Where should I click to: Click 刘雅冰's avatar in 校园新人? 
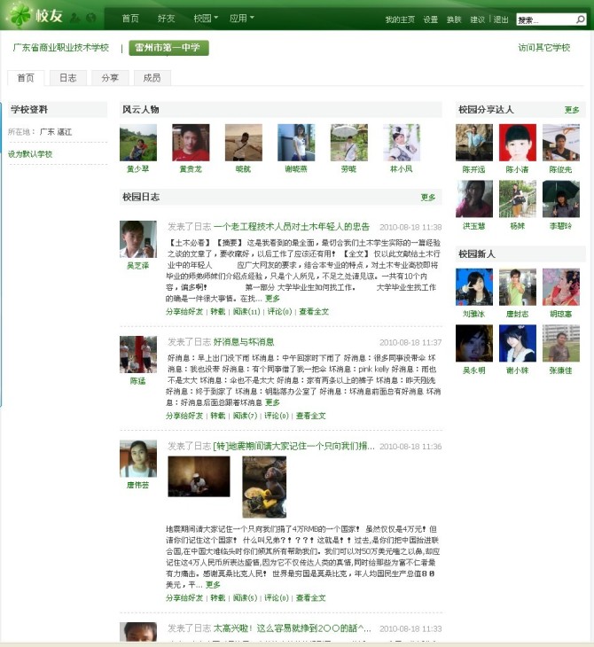(x=473, y=287)
